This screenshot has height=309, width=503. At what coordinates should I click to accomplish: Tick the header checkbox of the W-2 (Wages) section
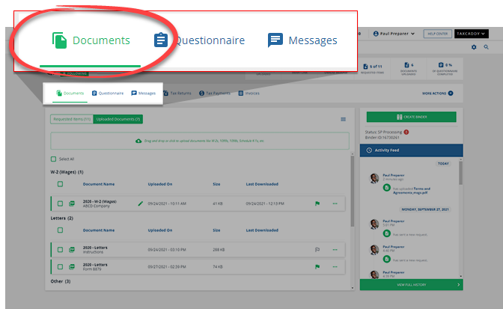(60, 184)
